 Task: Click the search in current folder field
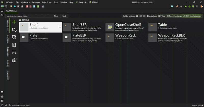point(29,16)
